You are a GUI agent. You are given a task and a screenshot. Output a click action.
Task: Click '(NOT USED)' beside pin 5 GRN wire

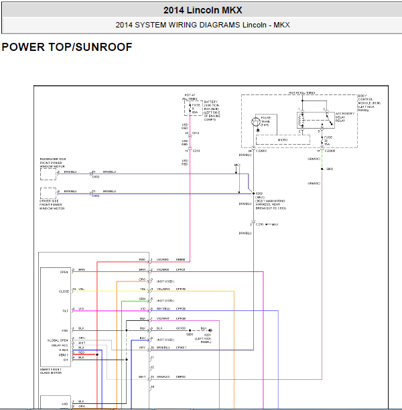[165, 301]
